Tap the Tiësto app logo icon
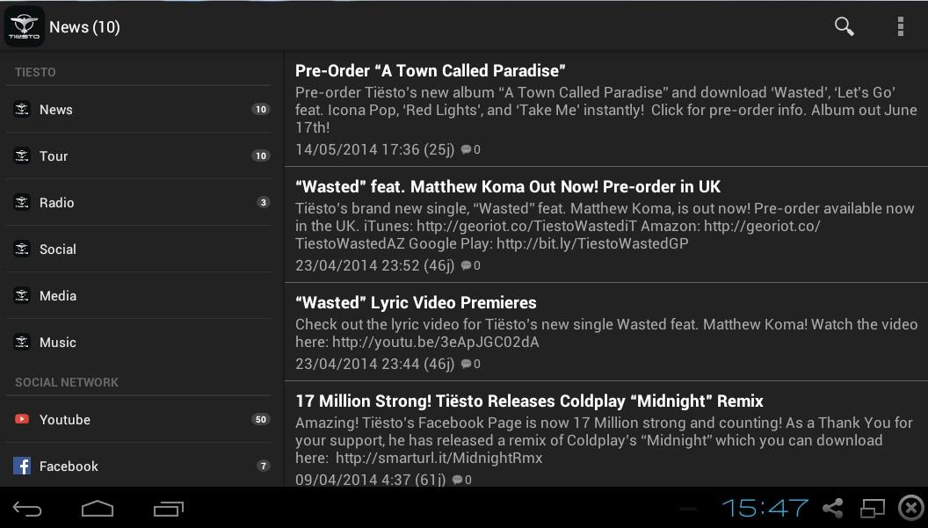The height and width of the screenshot is (528, 928). (x=24, y=26)
